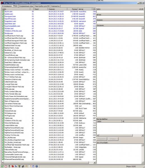This screenshot has width=145, height=168.
Task: Click the dark figure icon after the red square
Action: tap(9, 166)
